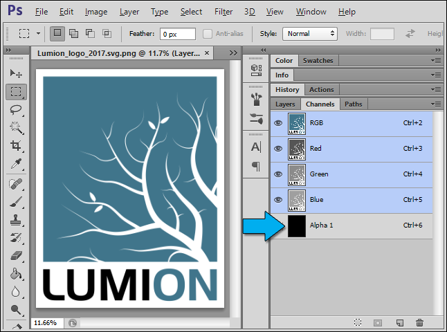
Task: Hide the Red channel visibility eye
Action: (x=278, y=148)
